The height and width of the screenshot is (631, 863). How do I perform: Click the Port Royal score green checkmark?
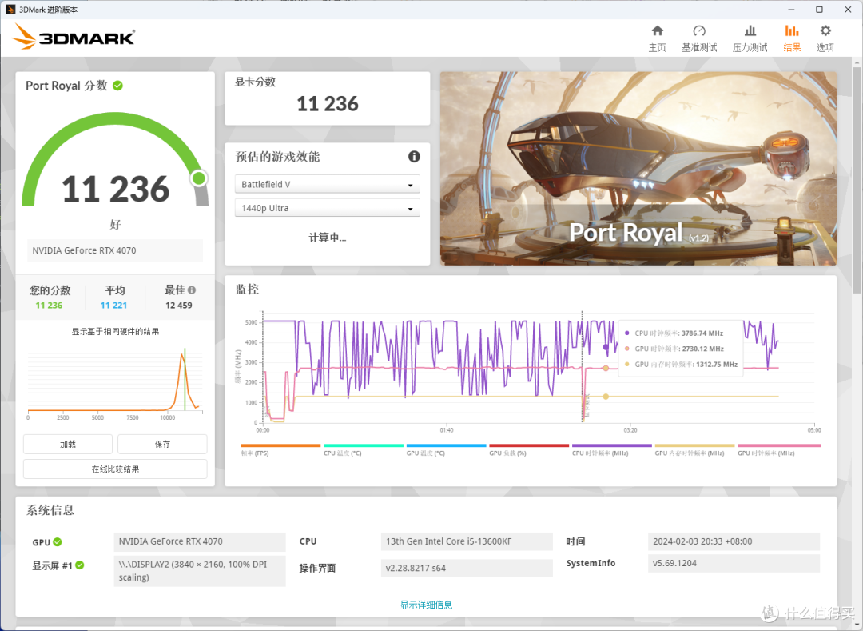[x=117, y=86]
